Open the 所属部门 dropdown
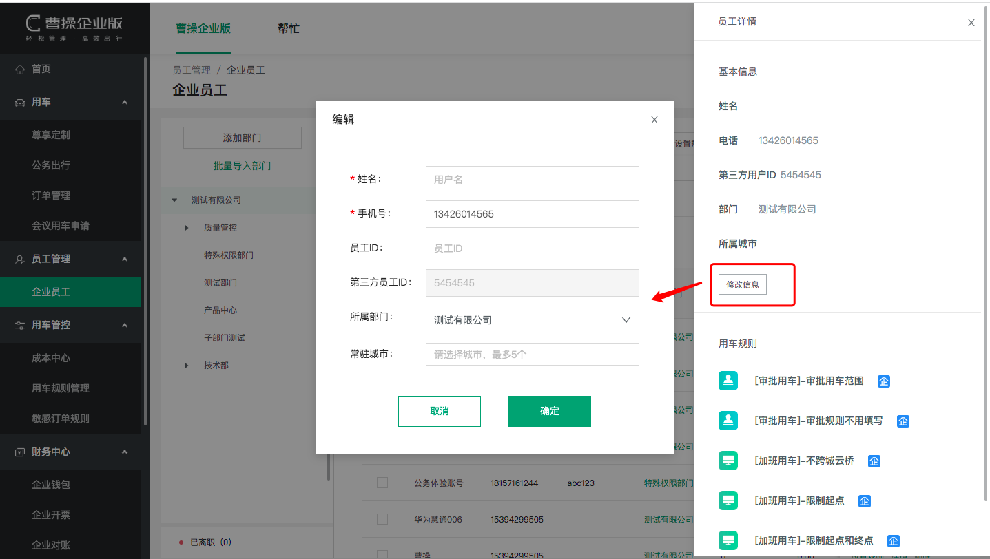Screen dimensions: 990x559 pyautogui.click(x=532, y=319)
